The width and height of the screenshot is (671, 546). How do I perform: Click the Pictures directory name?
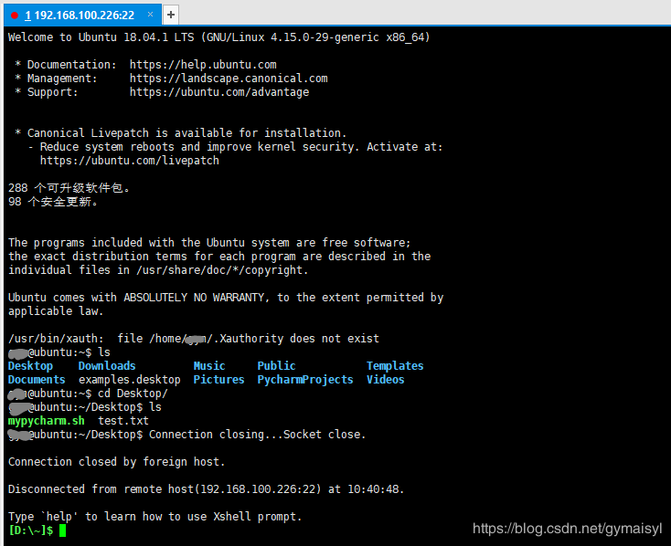(218, 380)
